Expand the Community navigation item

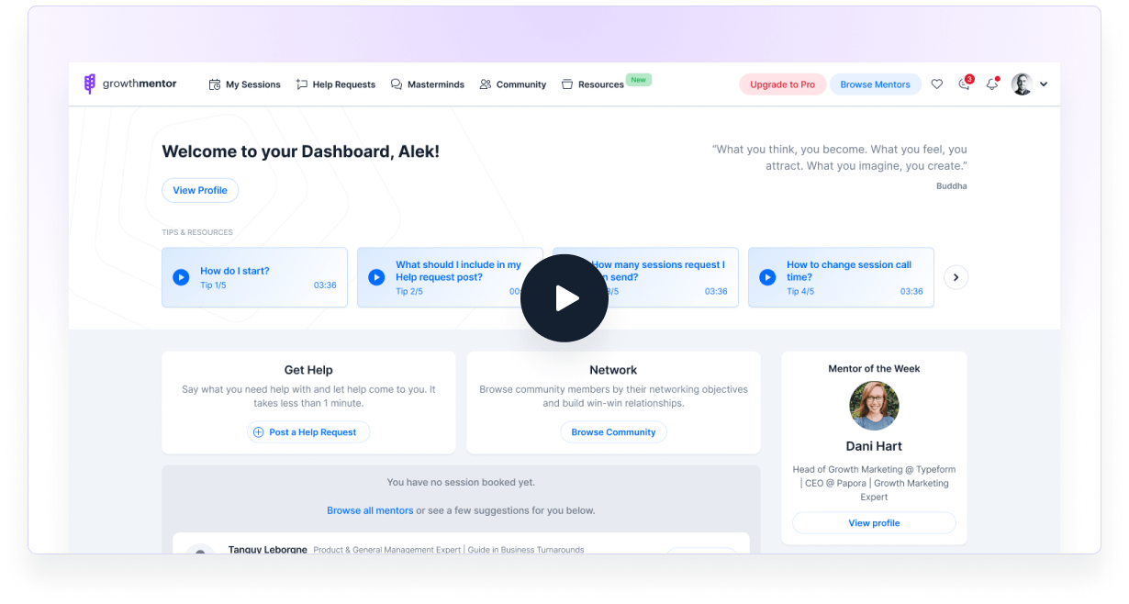tap(513, 84)
